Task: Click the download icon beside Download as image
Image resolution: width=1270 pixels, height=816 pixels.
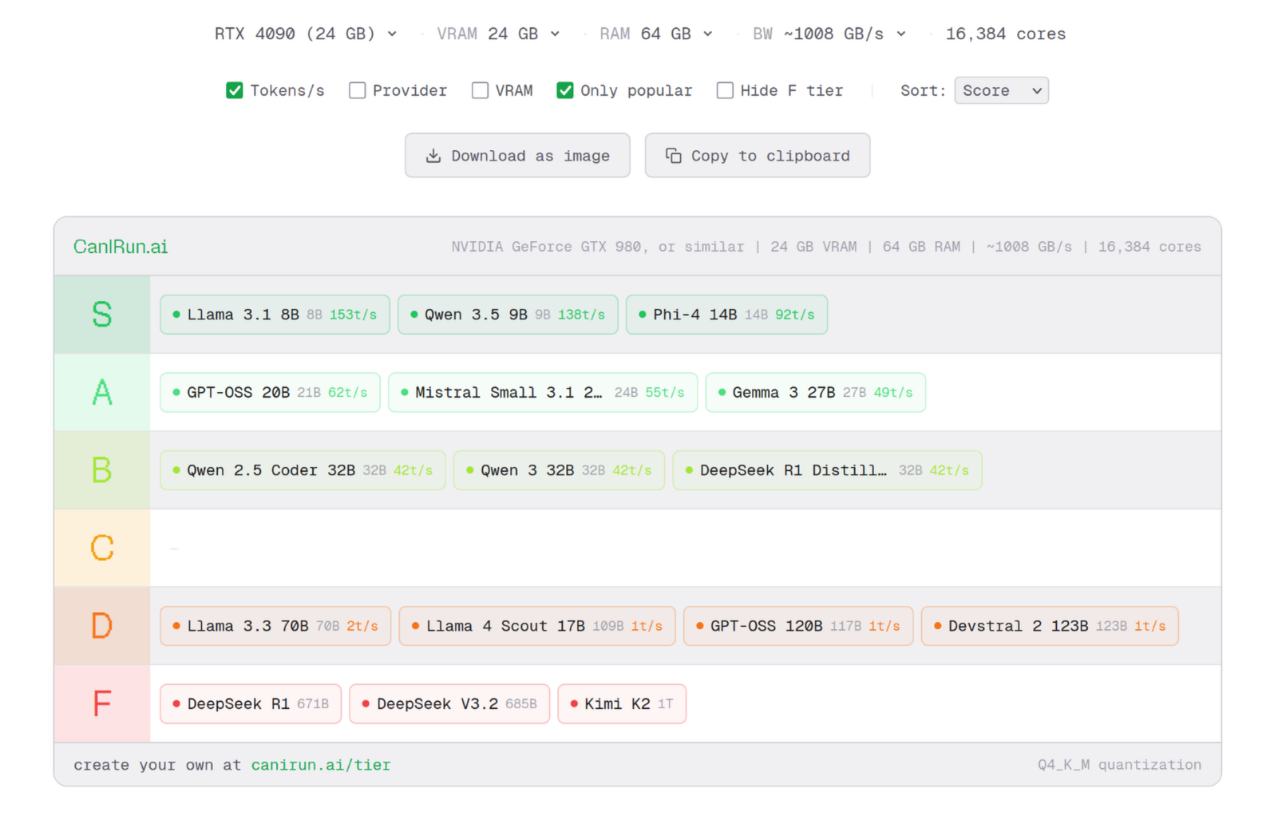Action: point(433,156)
